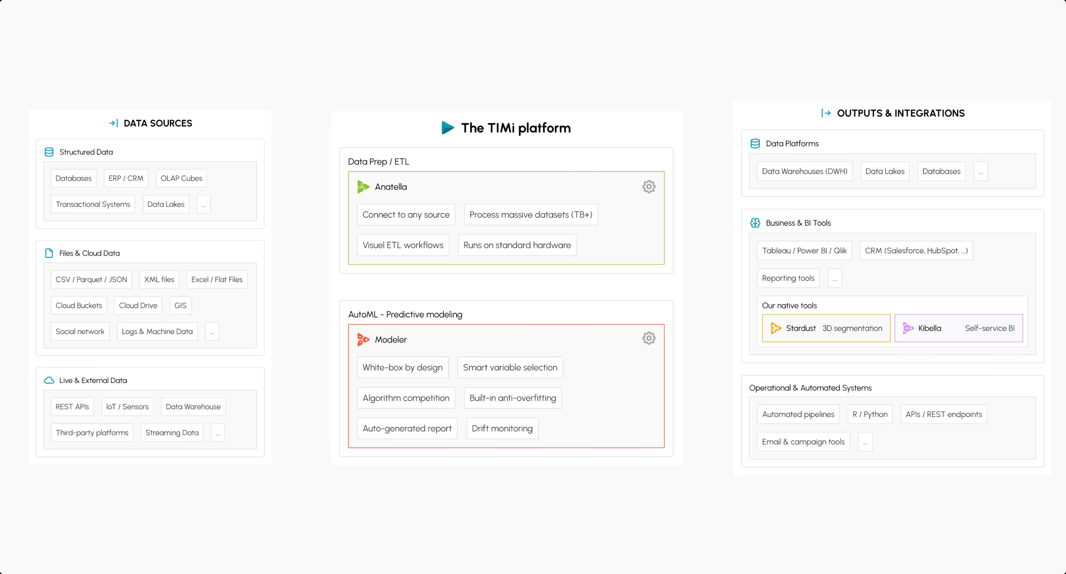Select the Algorithm competition chip
This screenshot has height=574, width=1066.
click(406, 398)
